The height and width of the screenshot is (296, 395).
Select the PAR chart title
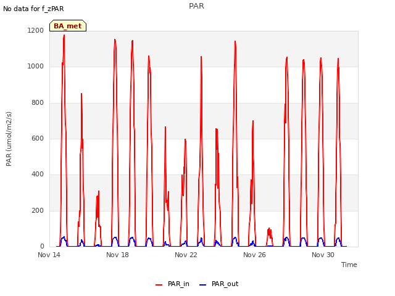[196, 6]
